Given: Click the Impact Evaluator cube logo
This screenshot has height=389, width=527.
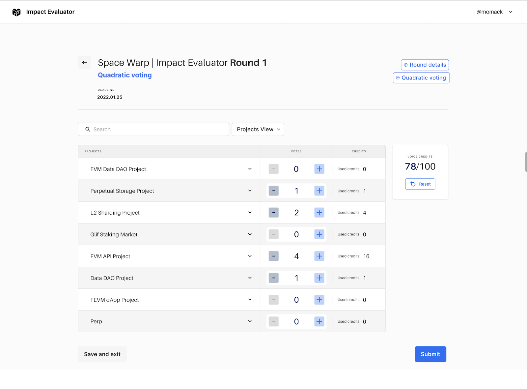Looking at the screenshot, I should coord(16,12).
